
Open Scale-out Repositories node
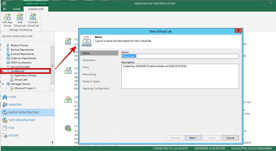[x=23, y=58]
